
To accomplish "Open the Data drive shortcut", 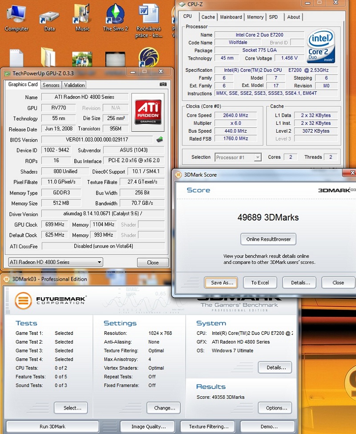I will coord(49,21).
